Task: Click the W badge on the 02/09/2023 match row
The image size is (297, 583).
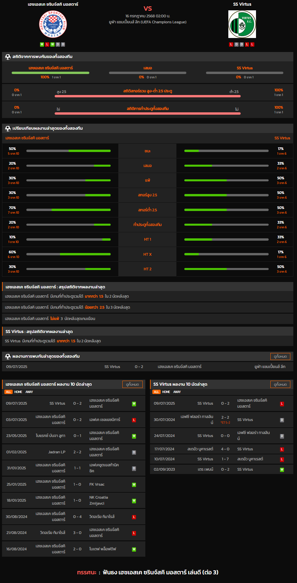Action: click(x=282, y=470)
